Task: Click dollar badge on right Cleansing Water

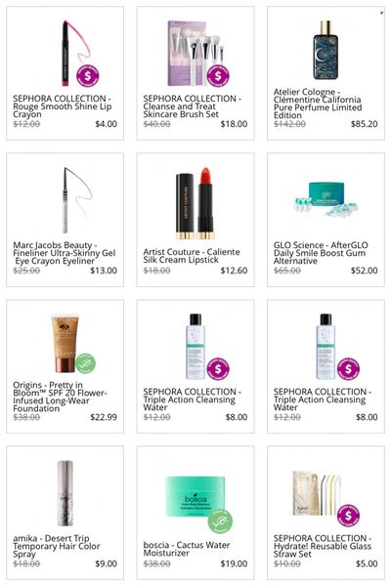Action: tap(348, 369)
